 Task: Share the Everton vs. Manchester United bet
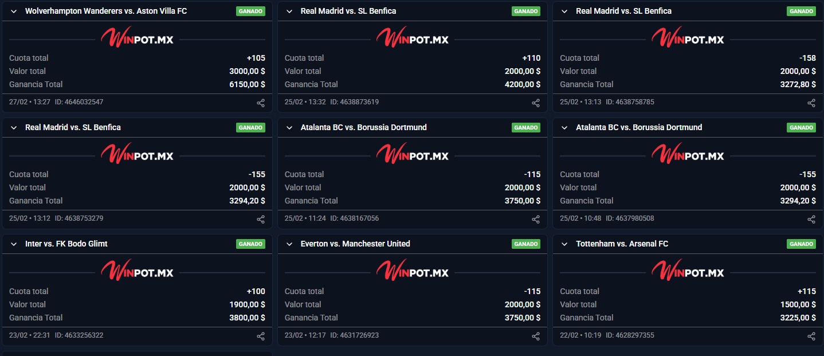click(536, 337)
